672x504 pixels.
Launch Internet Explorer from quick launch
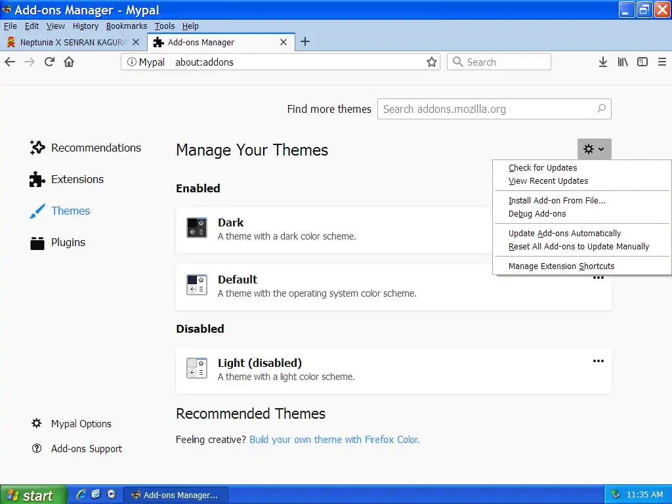[x=81, y=494]
